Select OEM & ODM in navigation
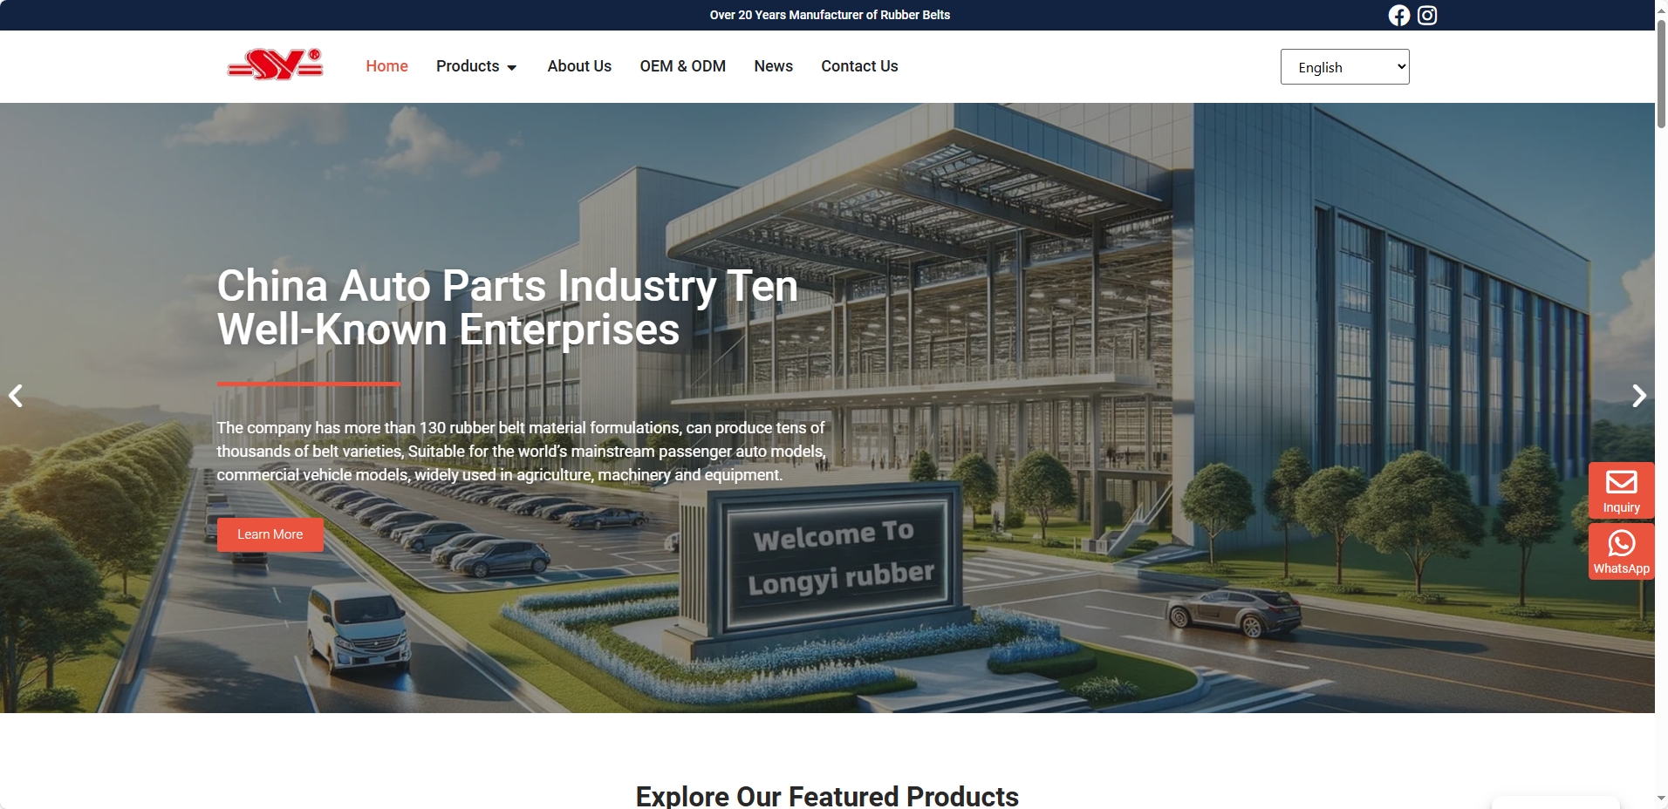The width and height of the screenshot is (1668, 809). click(x=682, y=66)
